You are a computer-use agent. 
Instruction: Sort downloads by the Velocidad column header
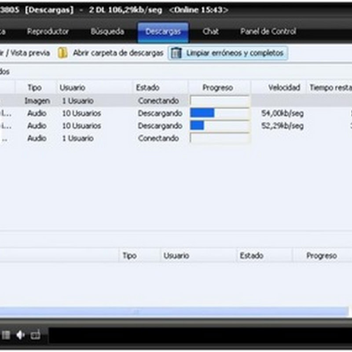click(x=284, y=88)
